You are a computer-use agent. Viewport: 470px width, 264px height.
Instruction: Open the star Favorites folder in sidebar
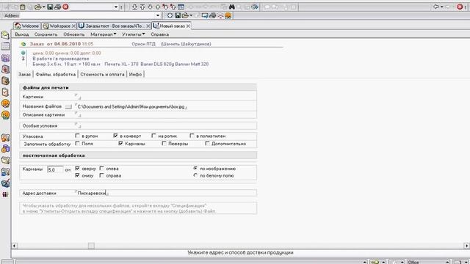pos(5,138)
